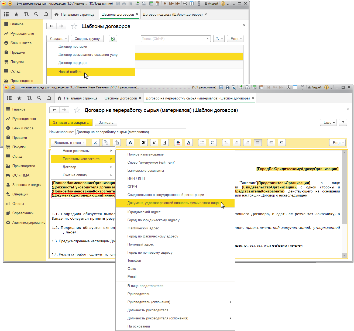
Task: Expand 'Наши реквизиты' submenu
Action: pos(83,151)
